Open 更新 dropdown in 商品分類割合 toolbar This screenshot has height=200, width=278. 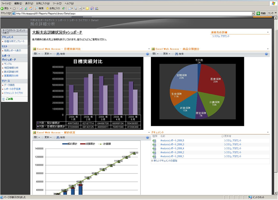click(x=167, y=54)
